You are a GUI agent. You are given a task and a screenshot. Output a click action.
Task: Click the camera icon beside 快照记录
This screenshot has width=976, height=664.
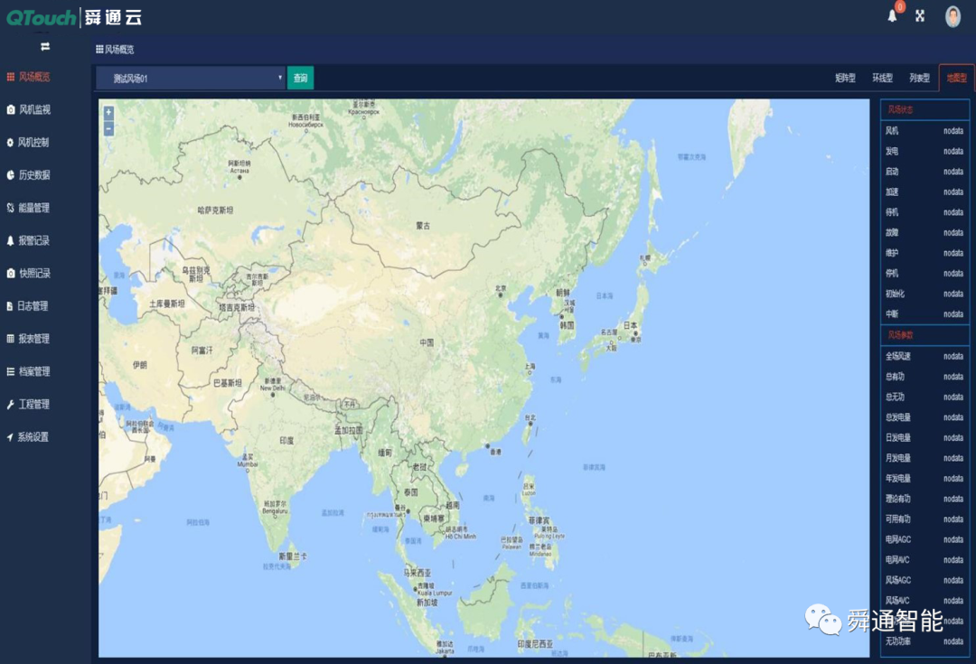11,273
